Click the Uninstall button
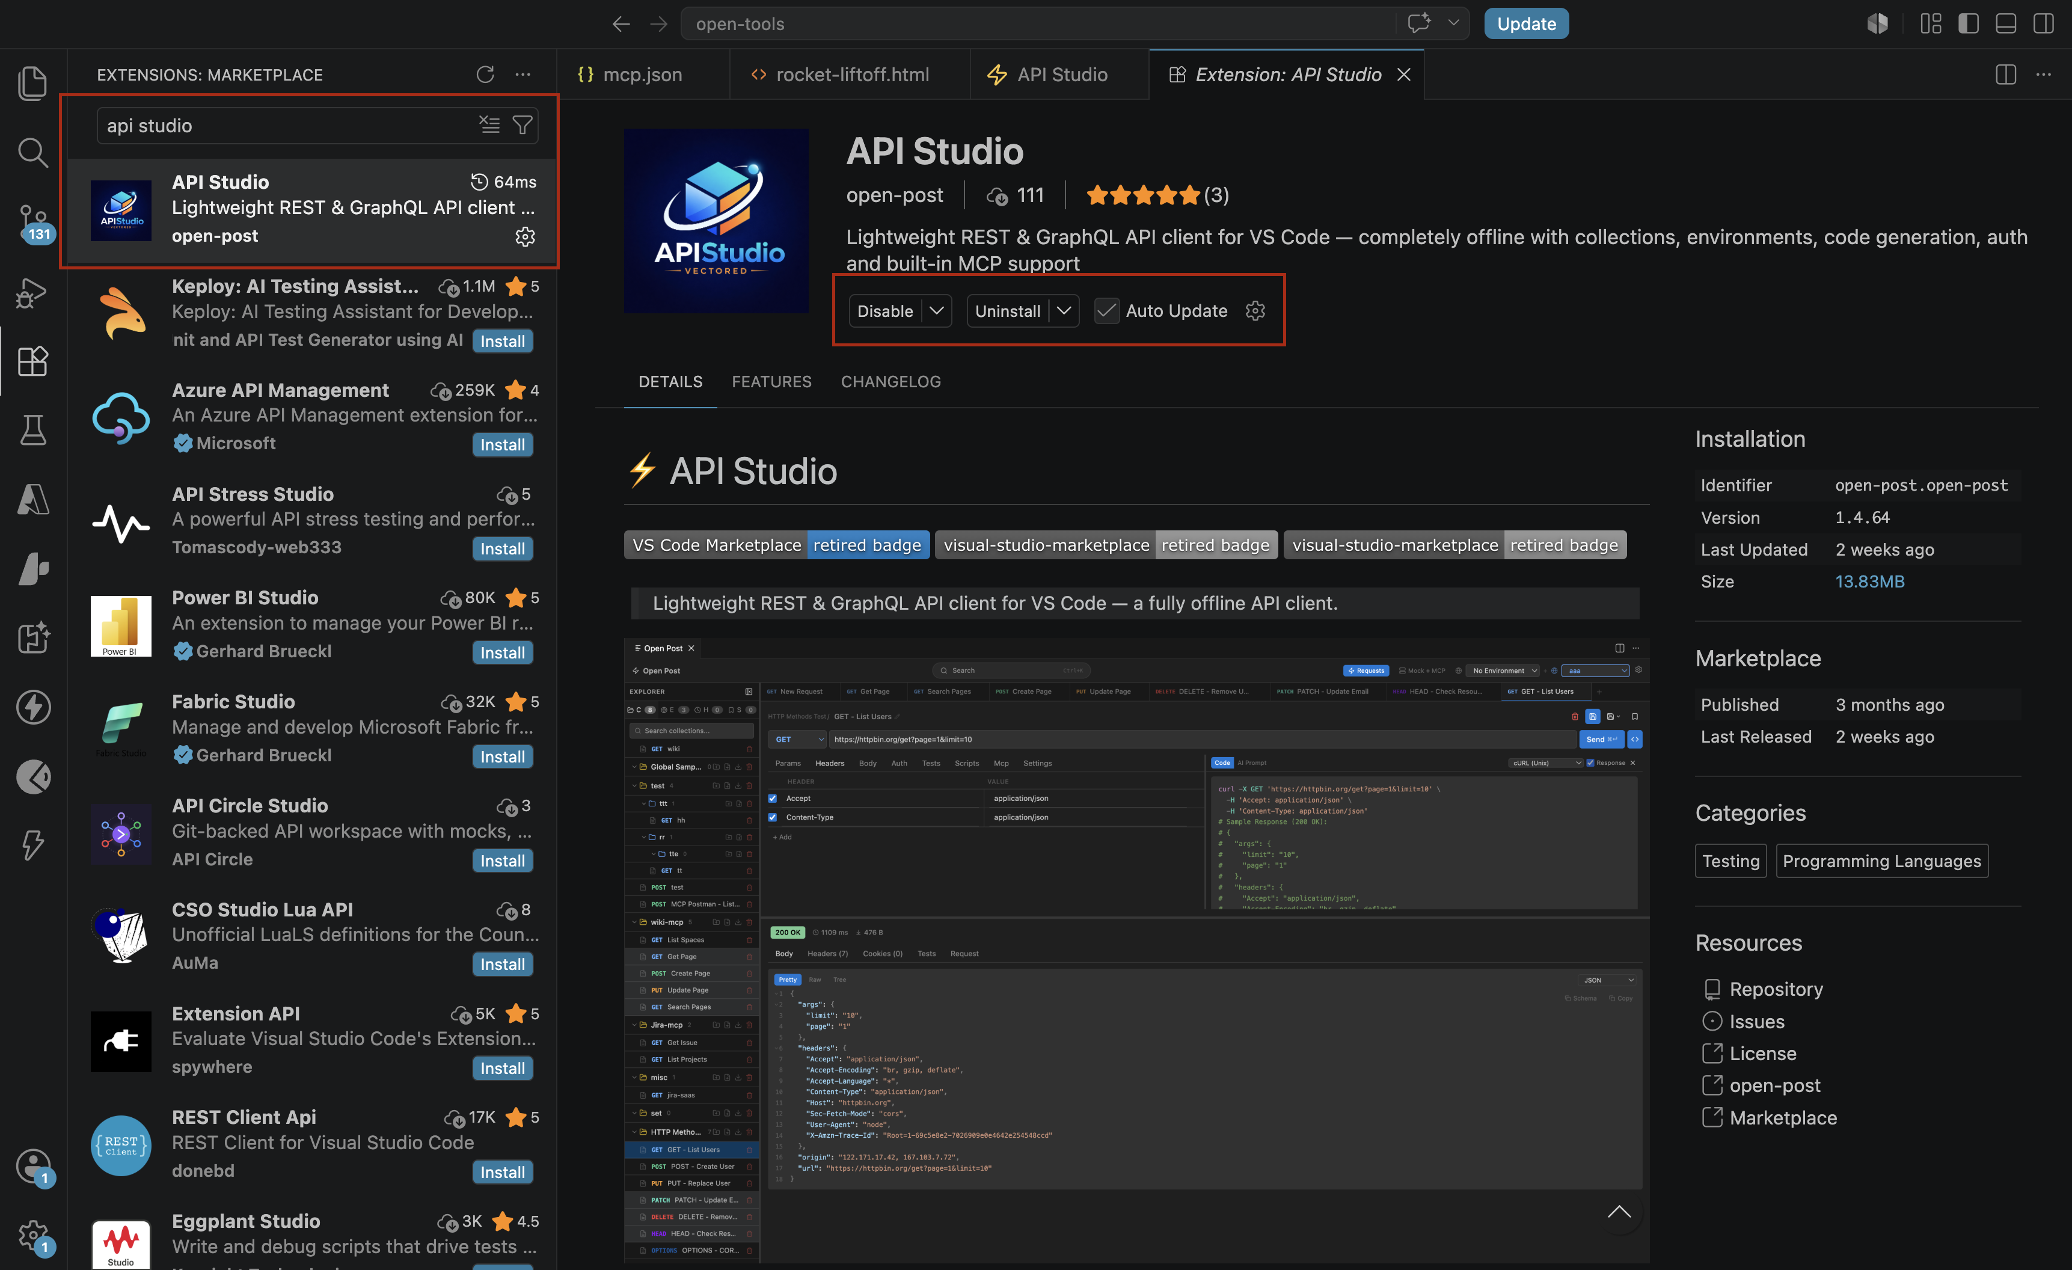 pos(1007,310)
